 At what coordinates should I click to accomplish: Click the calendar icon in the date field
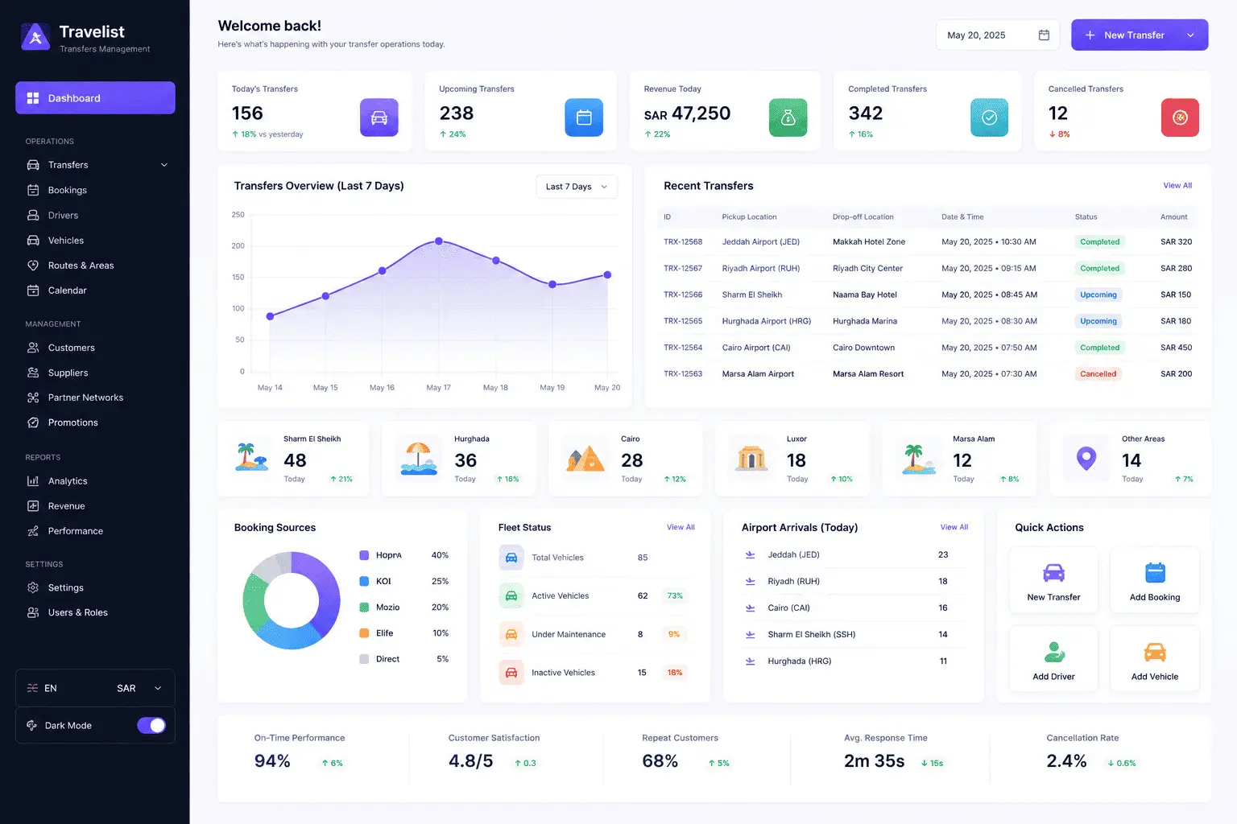pos(1044,35)
